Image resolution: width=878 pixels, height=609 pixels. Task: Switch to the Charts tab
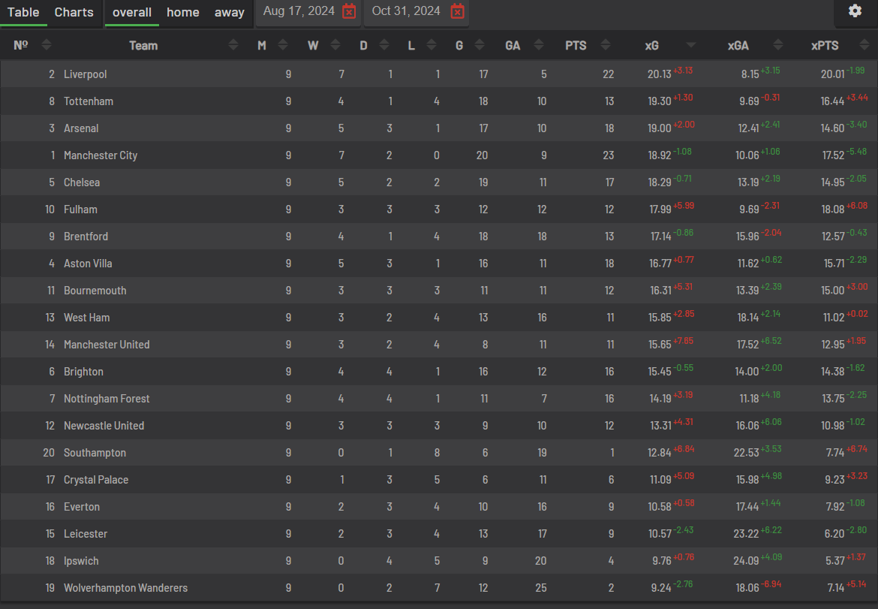74,12
